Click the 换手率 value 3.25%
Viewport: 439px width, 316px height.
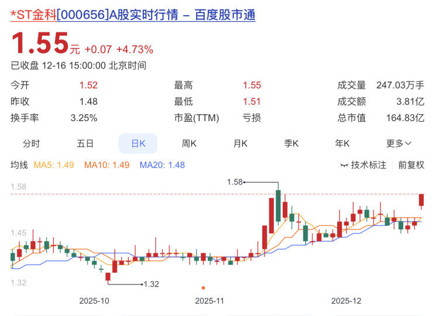84,118
